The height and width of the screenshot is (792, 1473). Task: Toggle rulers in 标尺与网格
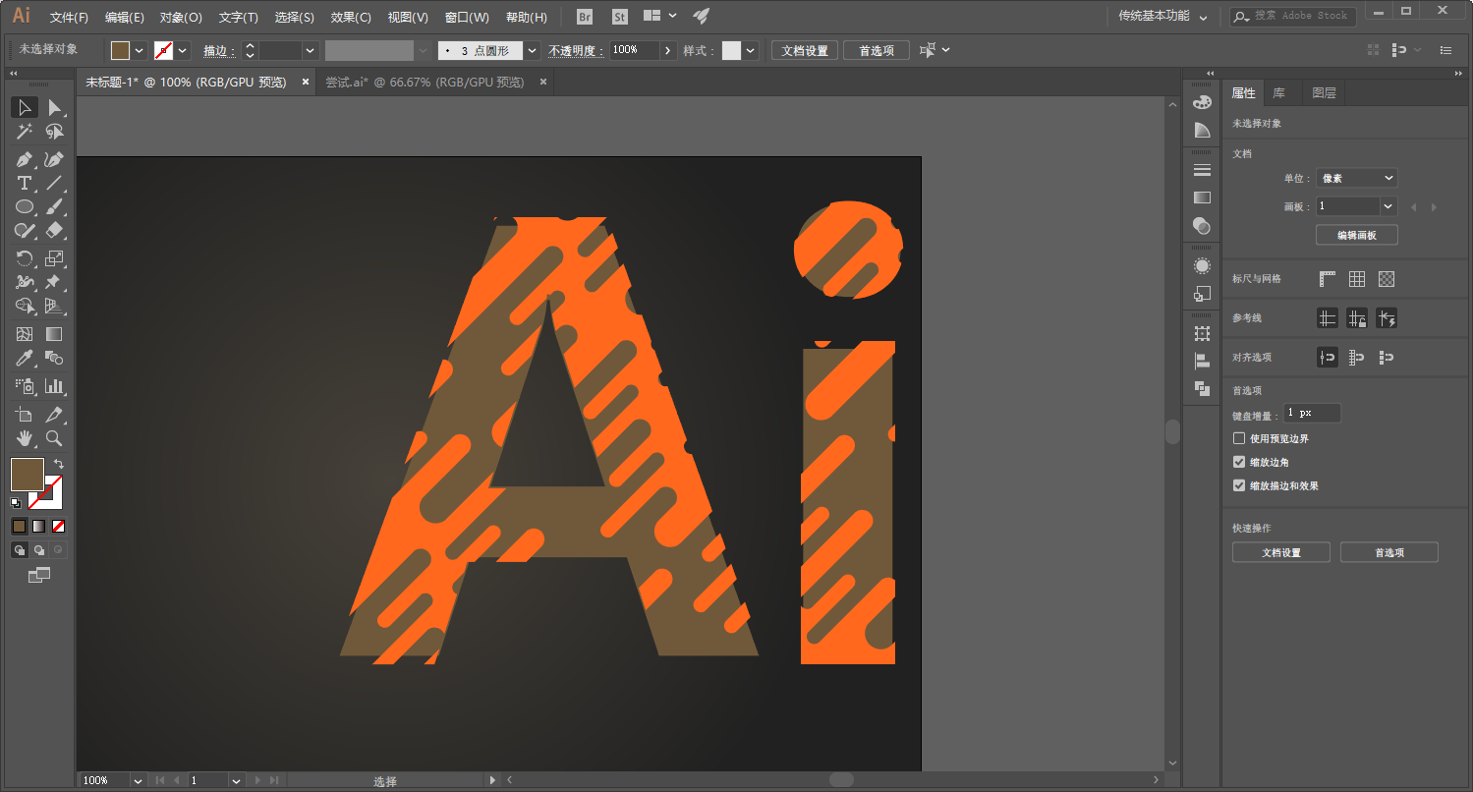tap(1328, 279)
